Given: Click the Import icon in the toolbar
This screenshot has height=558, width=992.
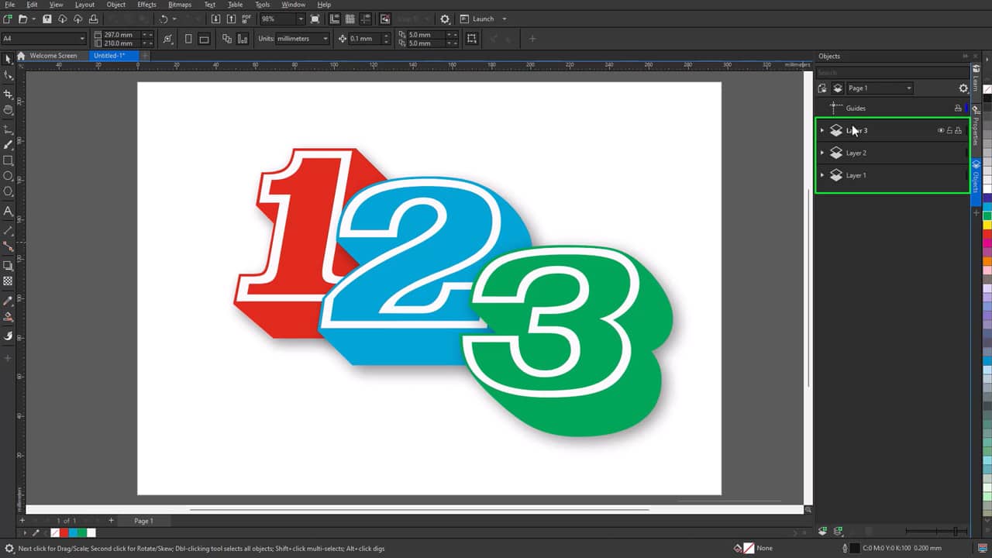Looking at the screenshot, I should pyautogui.click(x=215, y=19).
